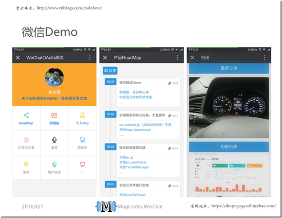Image resolution: width=282 pixels, height=218 pixels.
Task: Close the 相册 page with X
Action: (192, 58)
